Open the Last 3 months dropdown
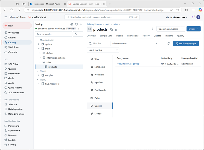 pos(103,50)
